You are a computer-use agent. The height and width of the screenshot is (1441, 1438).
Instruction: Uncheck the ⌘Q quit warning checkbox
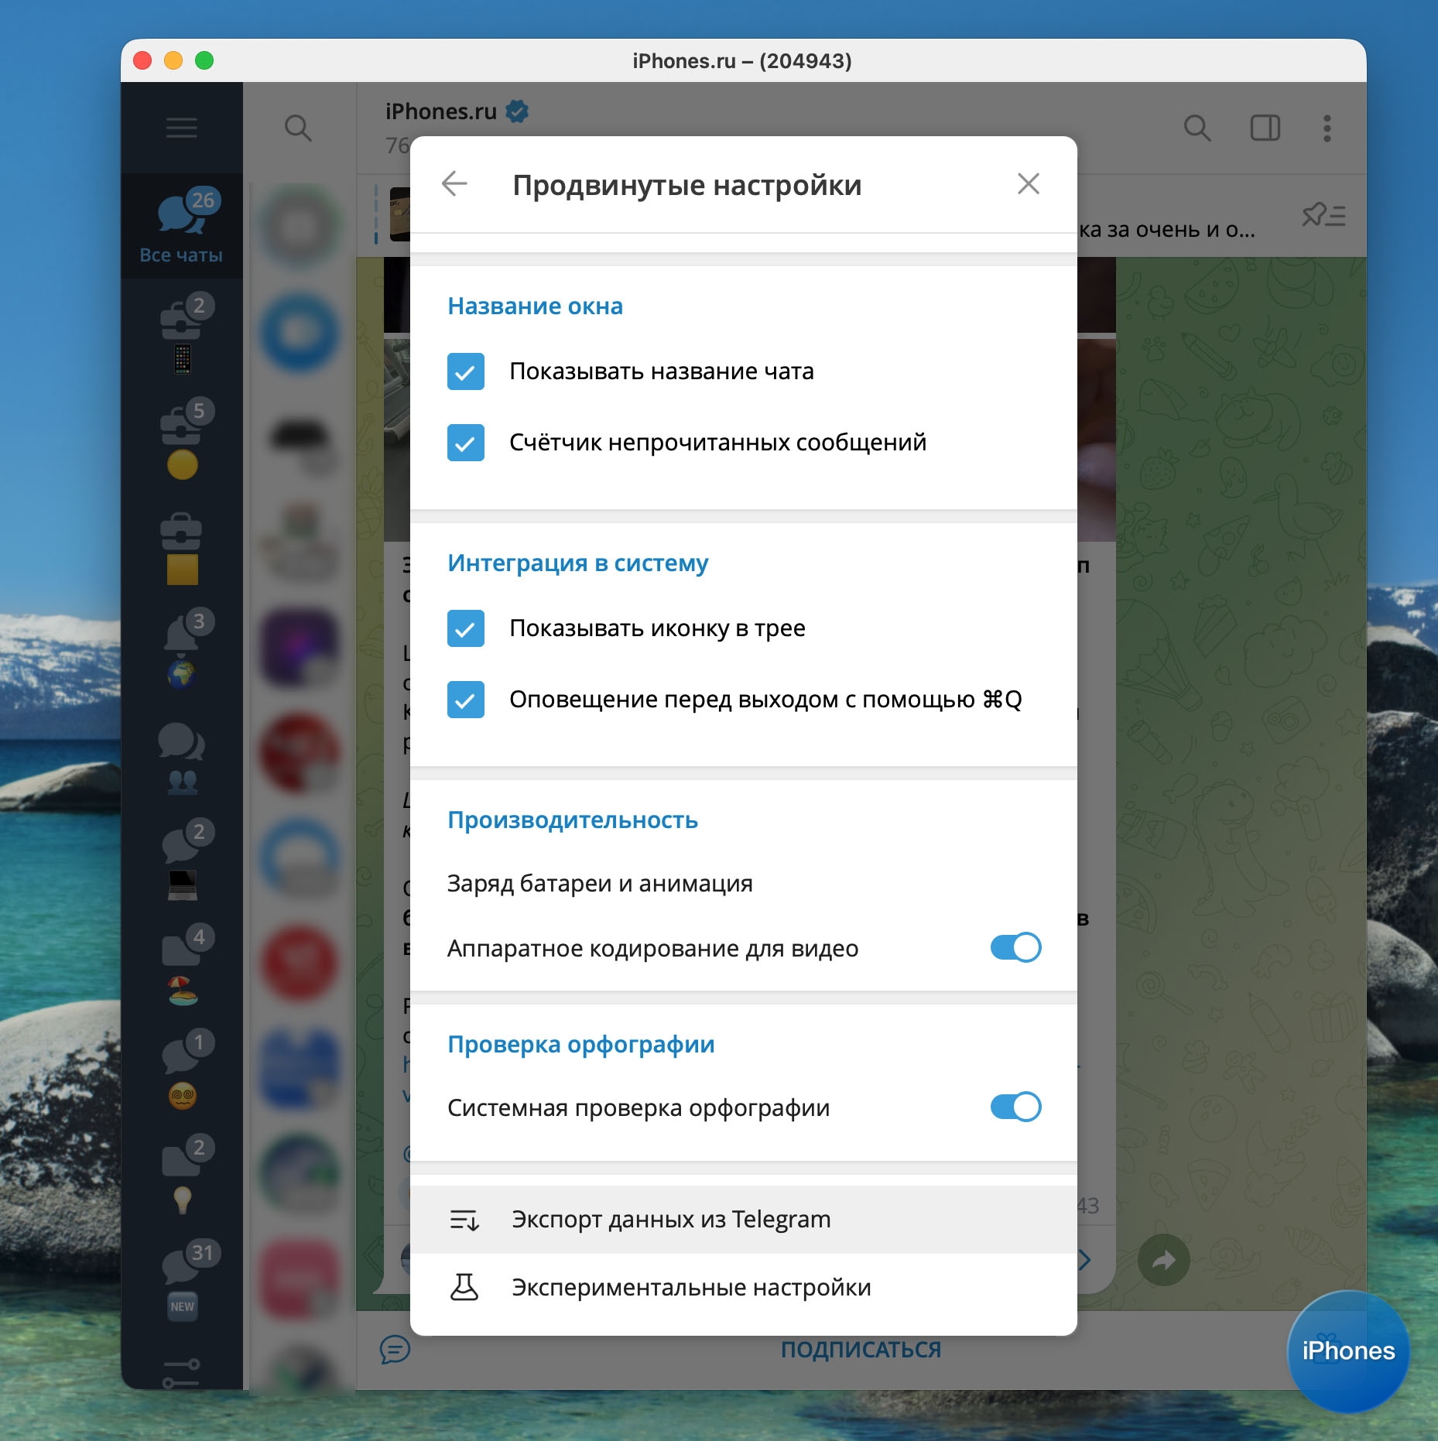pyautogui.click(x=466, y=700)
